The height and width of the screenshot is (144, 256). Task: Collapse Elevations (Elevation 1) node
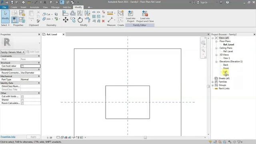pyautogui.click(x=216, y=62)
